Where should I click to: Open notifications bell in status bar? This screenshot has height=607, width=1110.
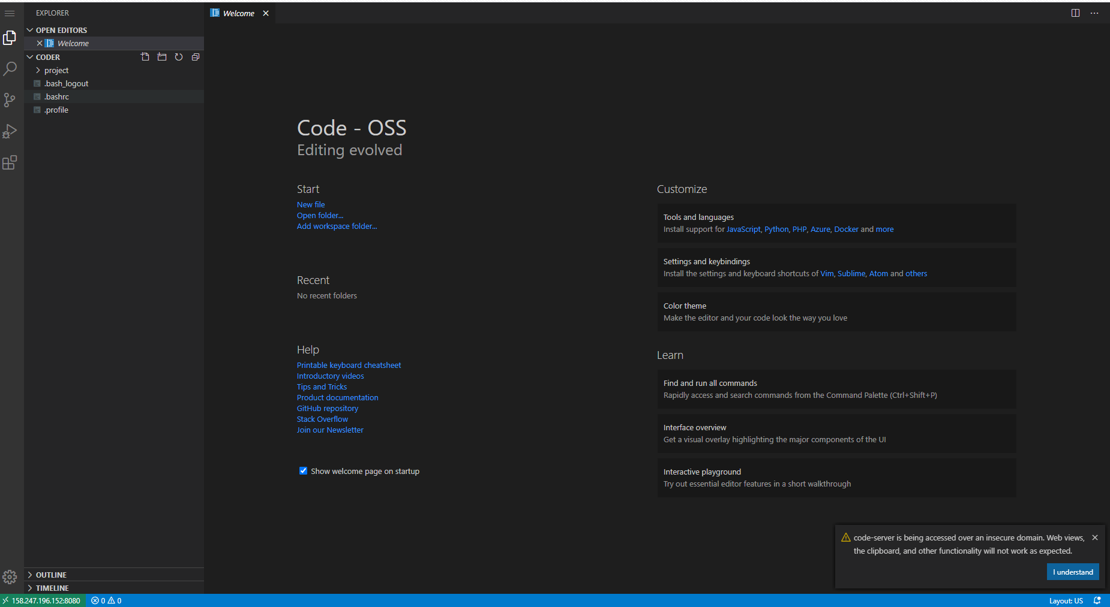click(1097, 600)
